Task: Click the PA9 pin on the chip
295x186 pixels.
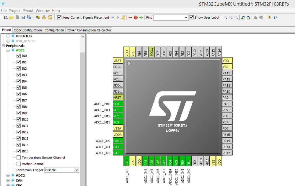Action: coord(227,98)
